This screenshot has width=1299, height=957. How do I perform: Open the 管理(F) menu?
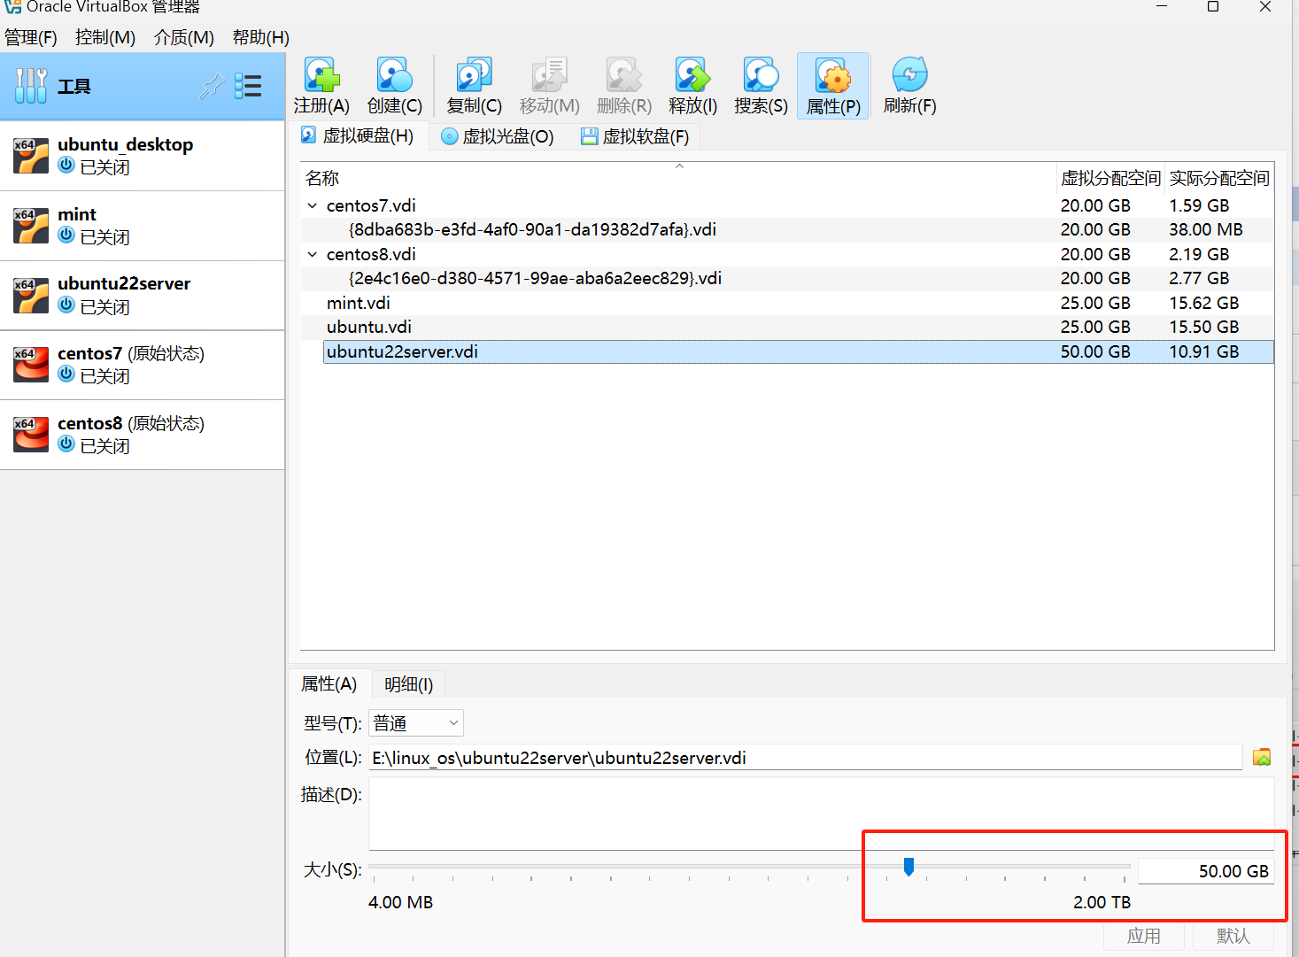[x=31, y=37]
